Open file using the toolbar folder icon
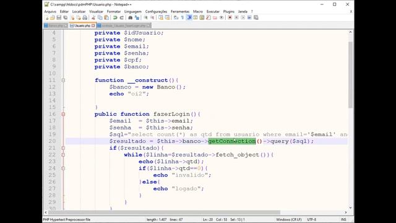The image size is (396, 223). tap(52, 17)
